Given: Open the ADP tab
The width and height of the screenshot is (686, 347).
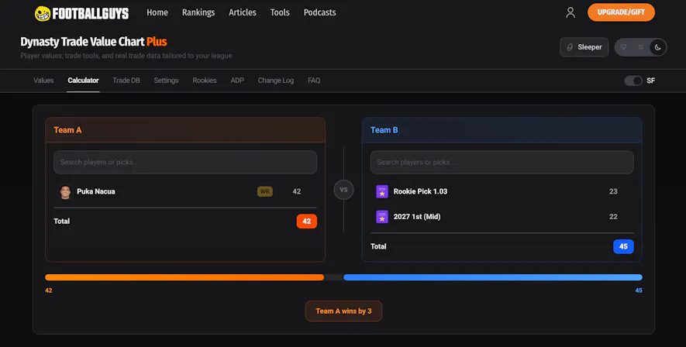Looking at the screenshot, I should click(x=237, y=81).
